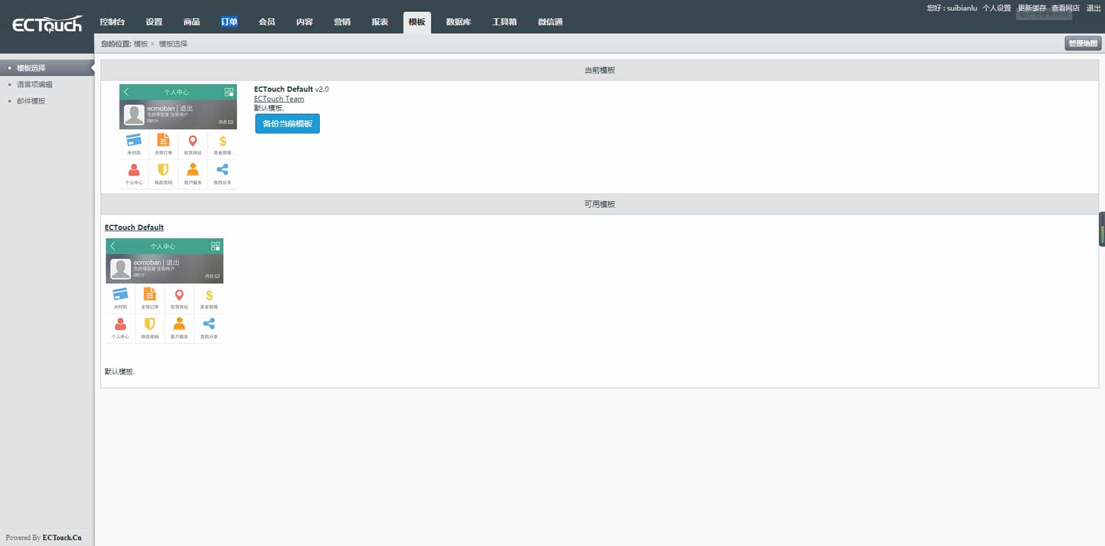Go to the 微信通 menu

point(550,22)
